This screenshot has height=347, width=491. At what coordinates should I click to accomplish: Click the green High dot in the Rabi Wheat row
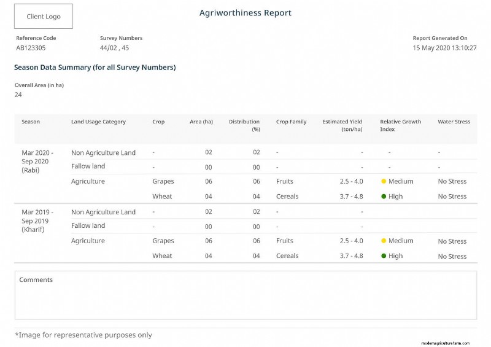[384, 197]
